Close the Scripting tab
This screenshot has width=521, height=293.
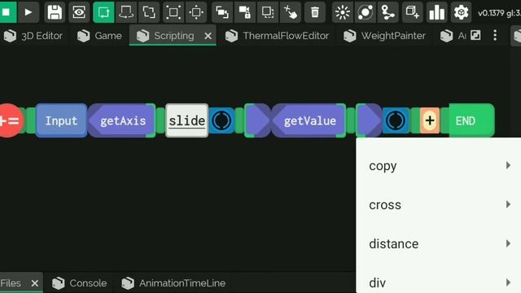(x=208, y=36)
